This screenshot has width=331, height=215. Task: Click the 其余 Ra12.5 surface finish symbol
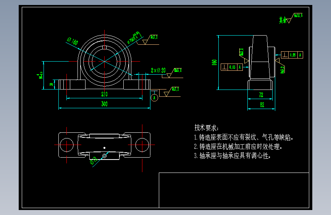[291, 18]
